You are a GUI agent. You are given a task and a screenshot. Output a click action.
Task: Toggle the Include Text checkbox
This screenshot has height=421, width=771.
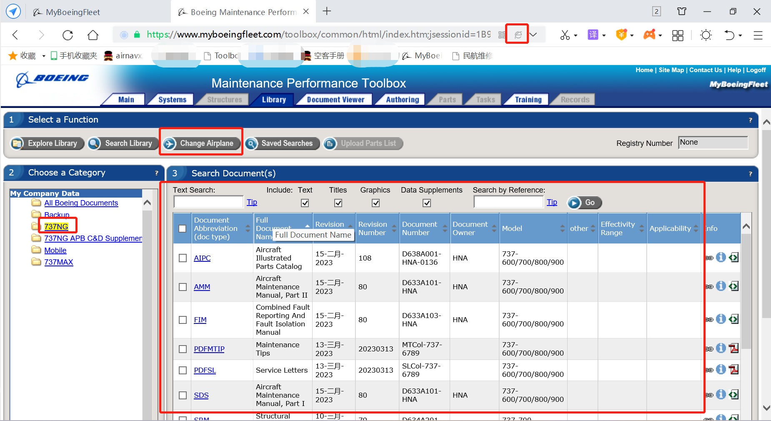pos(305,203)
